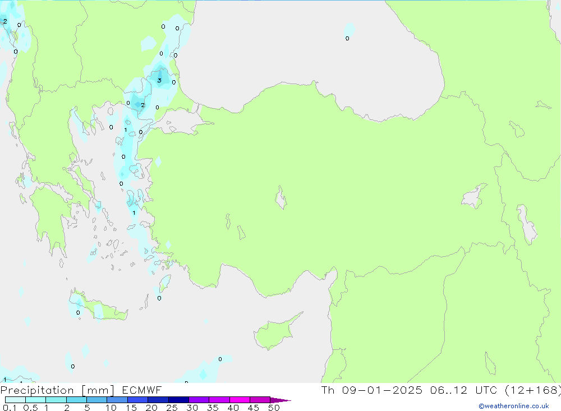The height and width of the screenshot is (411, 561).
Task: Click the legend label '50'
Action: point(273,408)
